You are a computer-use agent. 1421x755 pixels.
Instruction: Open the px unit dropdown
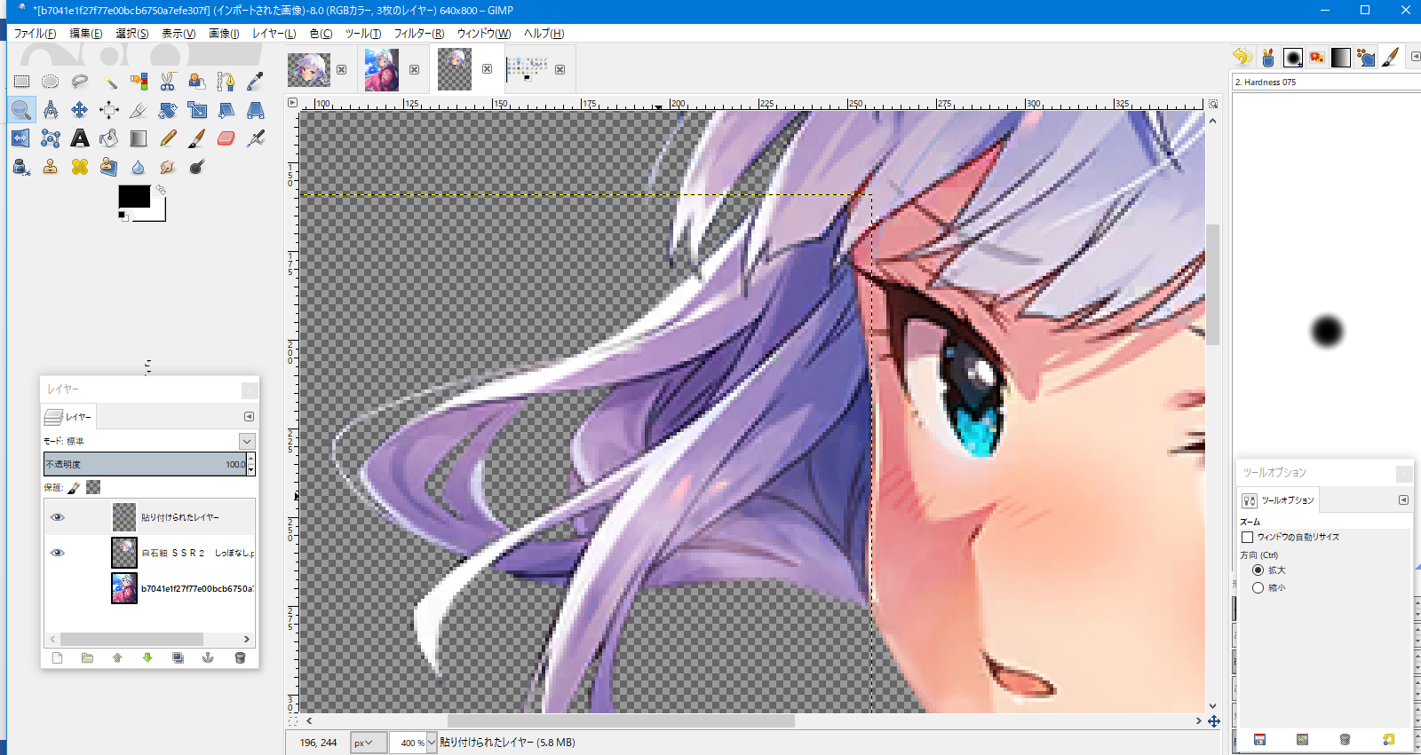click(x=369, y=743)
